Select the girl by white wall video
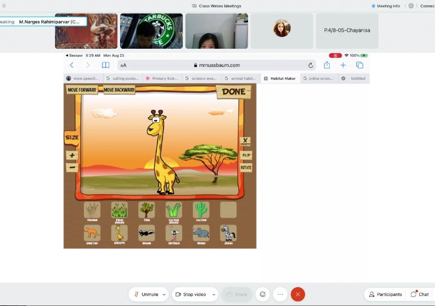The width and height of the screenshot is (435, 306). click(x=217, y=31)
